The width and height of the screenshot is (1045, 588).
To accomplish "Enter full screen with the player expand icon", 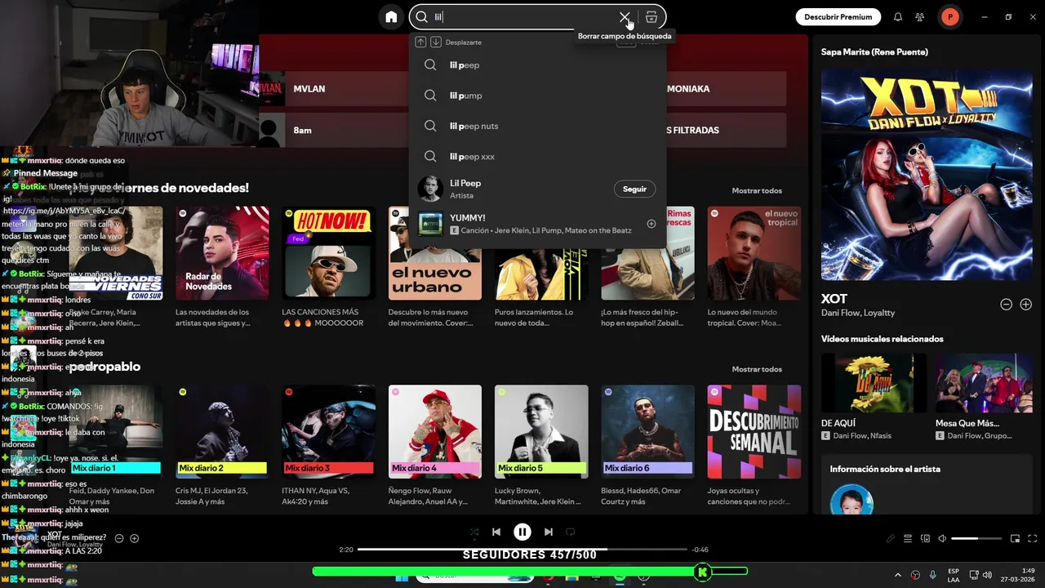I will tap(1033, 539).
